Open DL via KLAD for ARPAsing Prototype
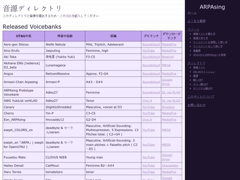240x180 pixels. pos(171,92)
